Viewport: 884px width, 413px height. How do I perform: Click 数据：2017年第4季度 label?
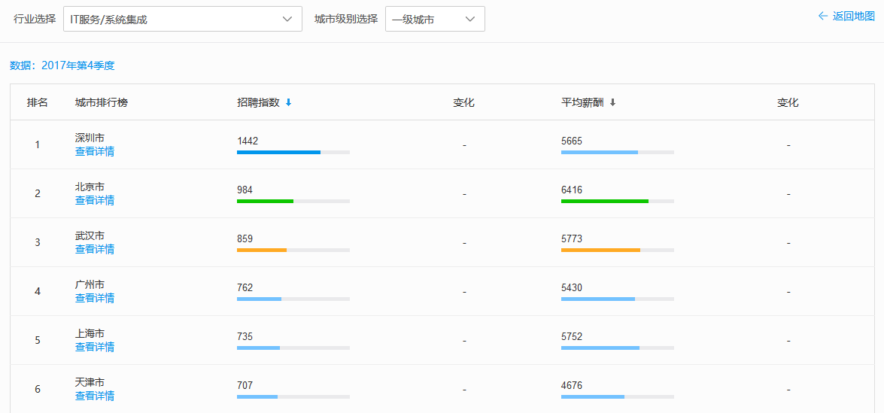tap(62, 66)
